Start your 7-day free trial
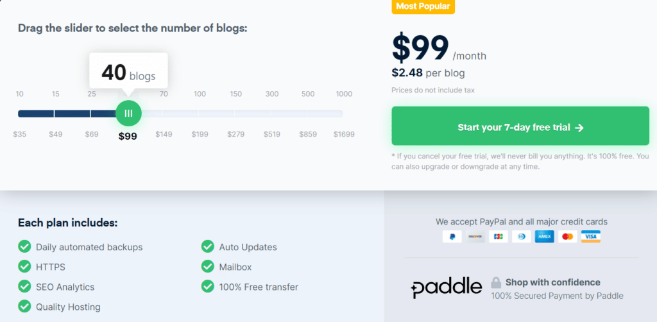This screenshot has height=322, width=657. point(520,127)
